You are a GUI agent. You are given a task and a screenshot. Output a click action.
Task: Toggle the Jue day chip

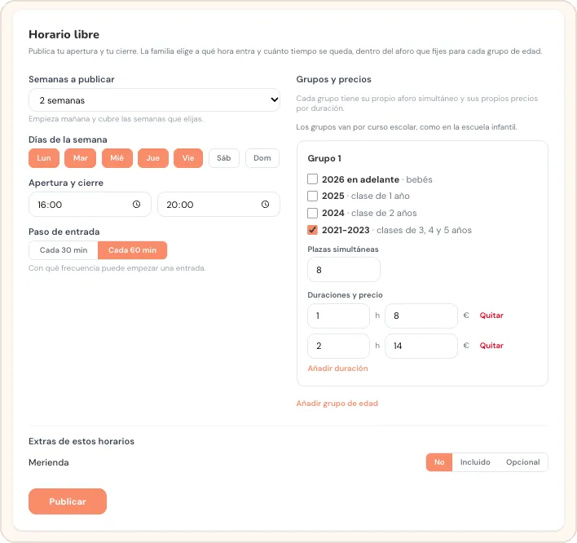point(153,158)
